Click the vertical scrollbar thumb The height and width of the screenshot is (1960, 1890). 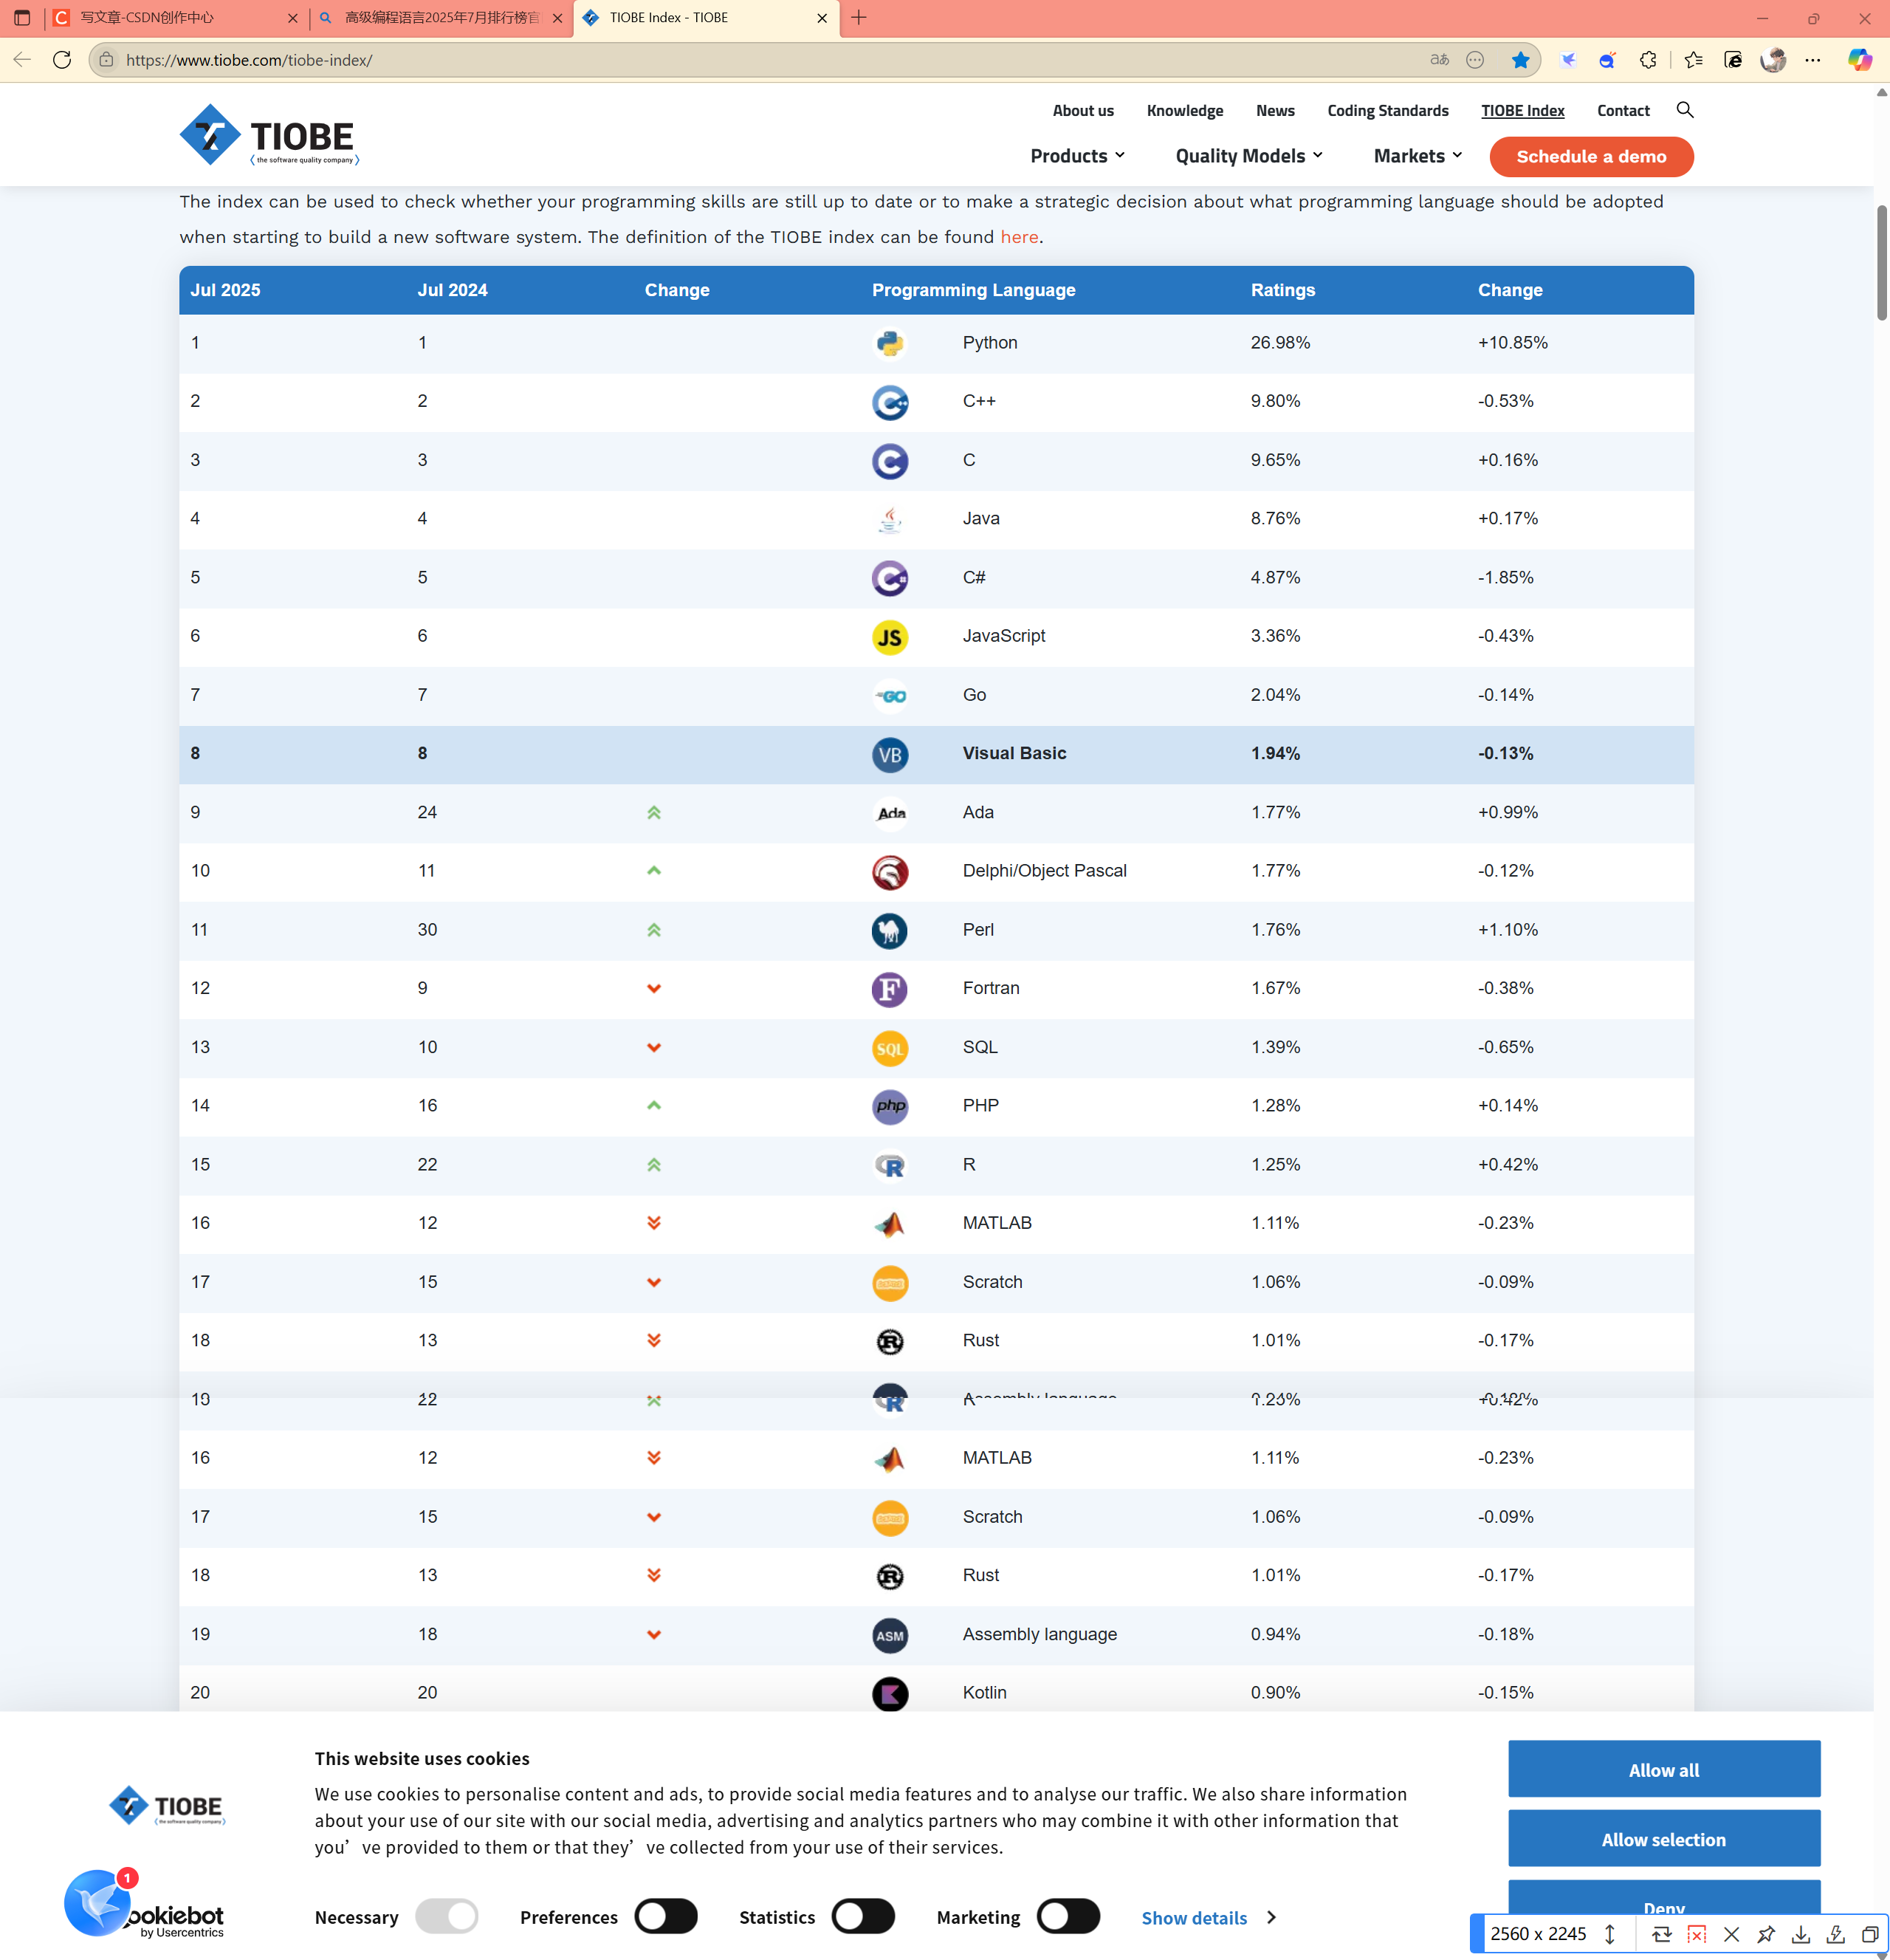tap(1881, 263)
